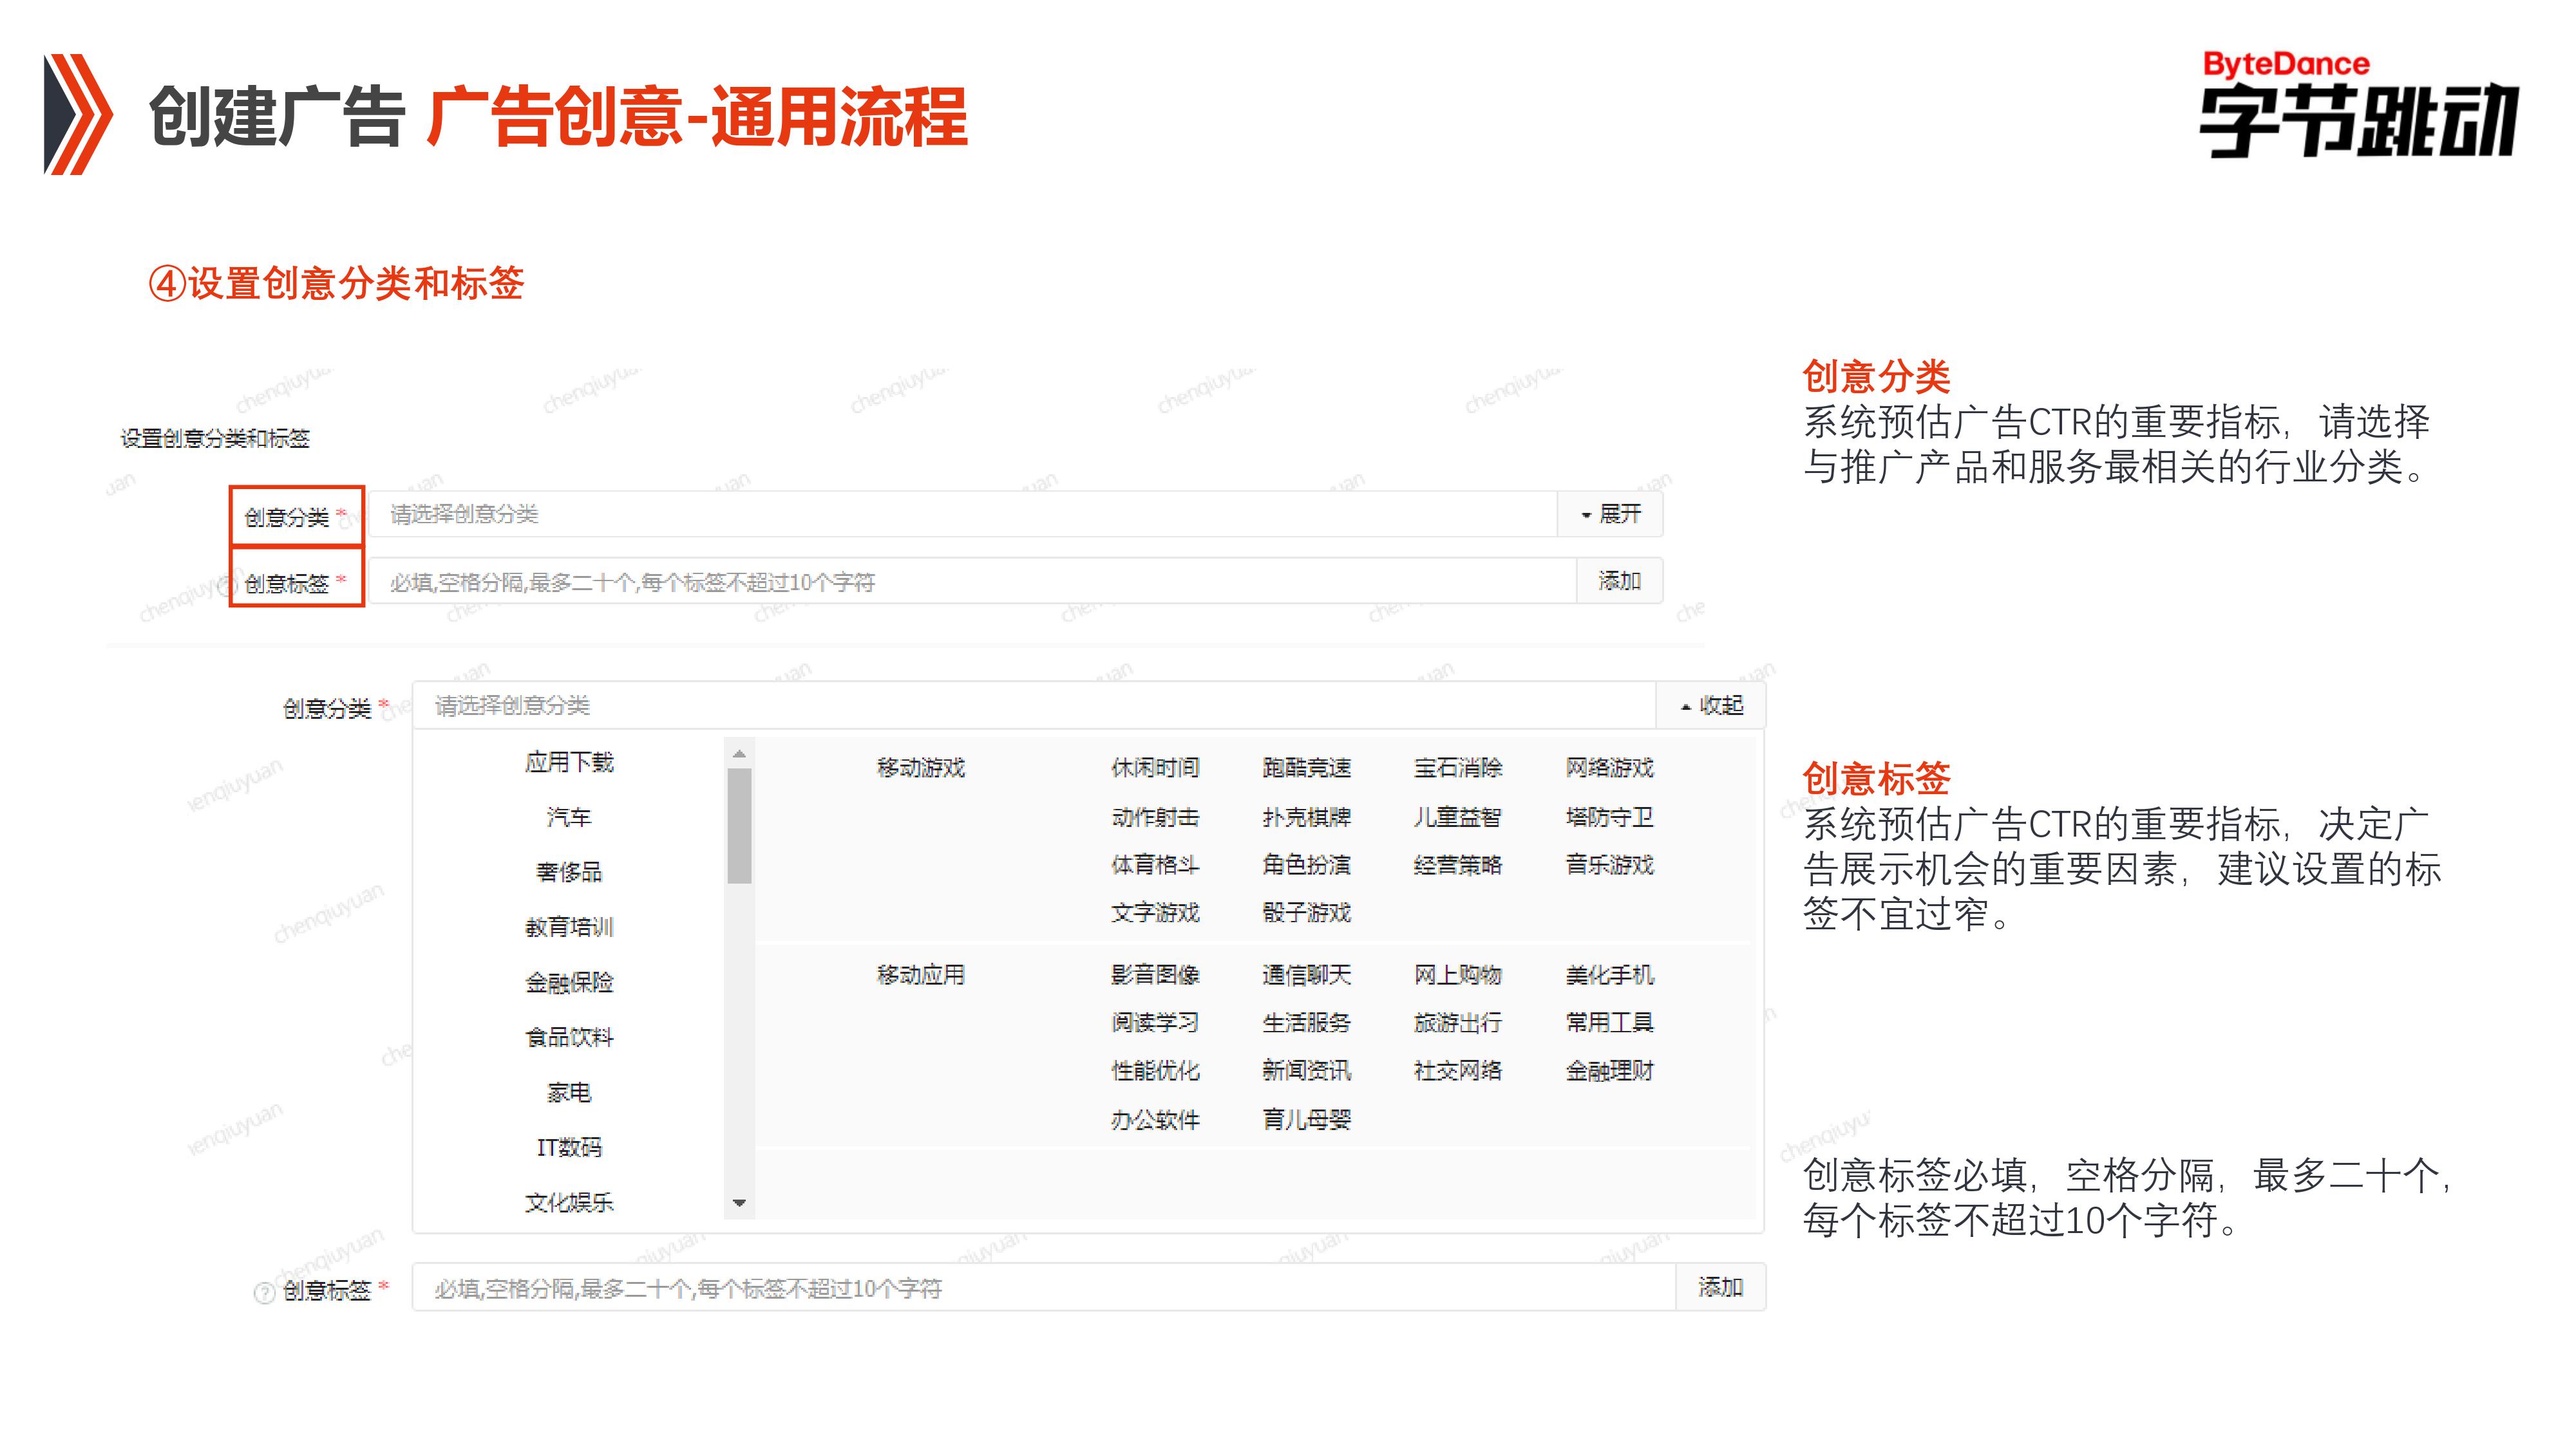2576x1448 pixels.
Task: Click scrollbar down arrow in category list
Action: [x=739, y=1202]
